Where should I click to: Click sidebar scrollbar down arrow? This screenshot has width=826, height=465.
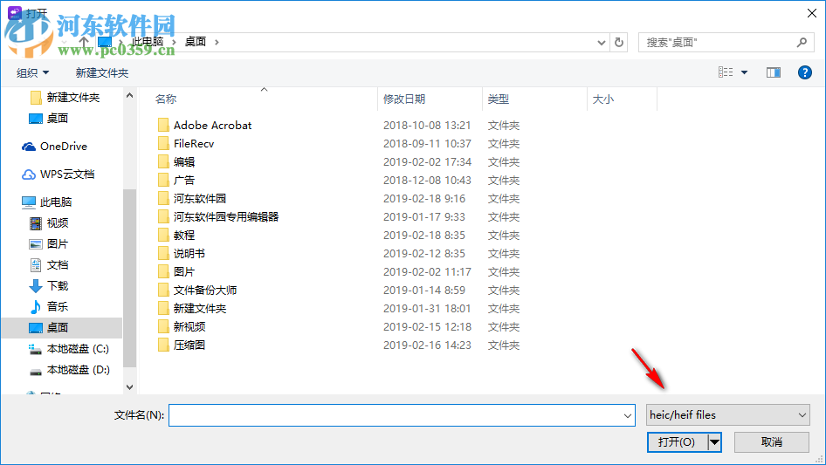tap(129, 387)
